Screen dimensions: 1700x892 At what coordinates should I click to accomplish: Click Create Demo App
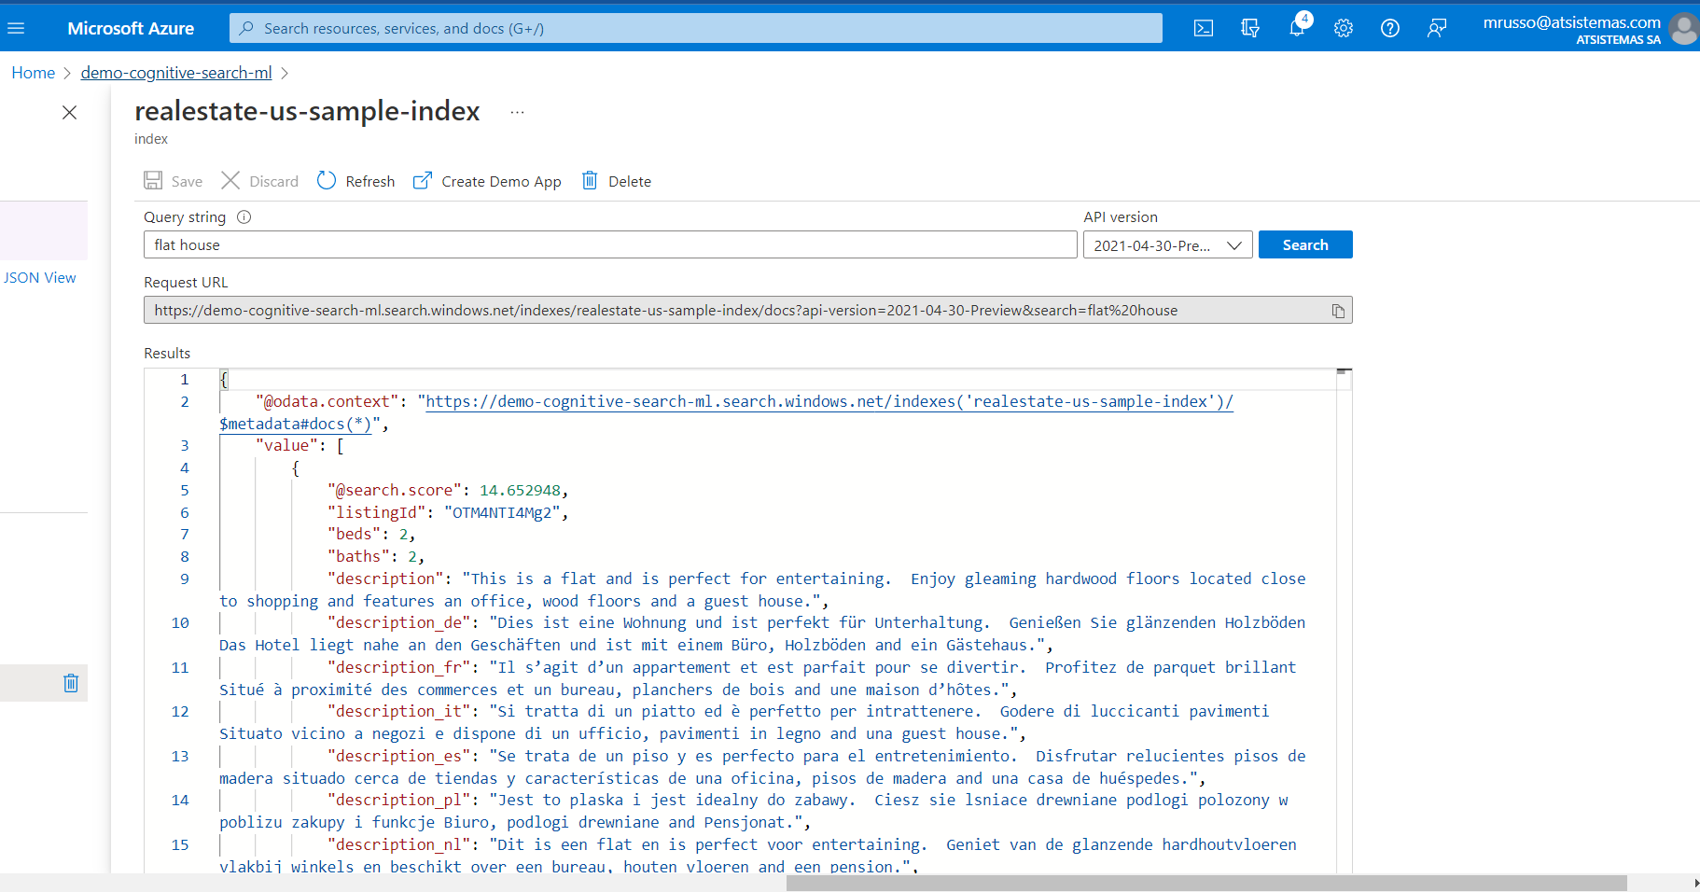pyautogui.click(x=487, y=181)
